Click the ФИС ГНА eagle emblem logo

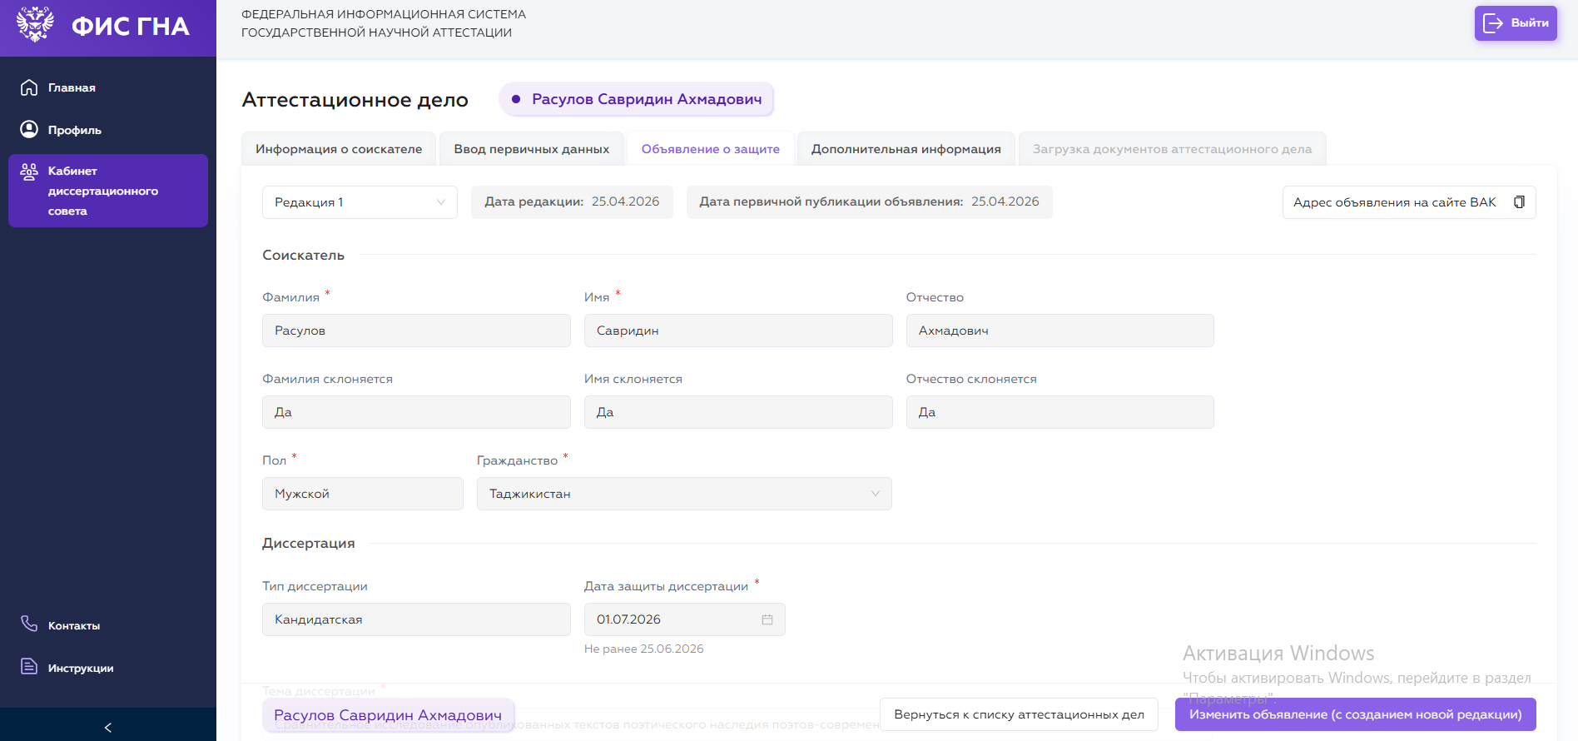[x=35, y=24]
